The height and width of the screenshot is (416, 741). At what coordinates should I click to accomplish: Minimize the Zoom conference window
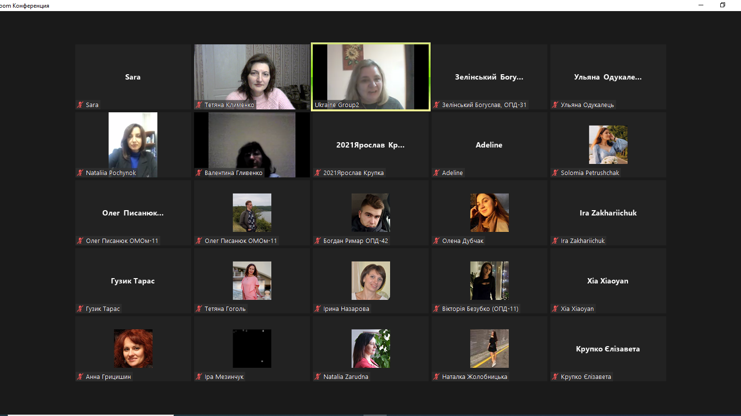(701, 5)
